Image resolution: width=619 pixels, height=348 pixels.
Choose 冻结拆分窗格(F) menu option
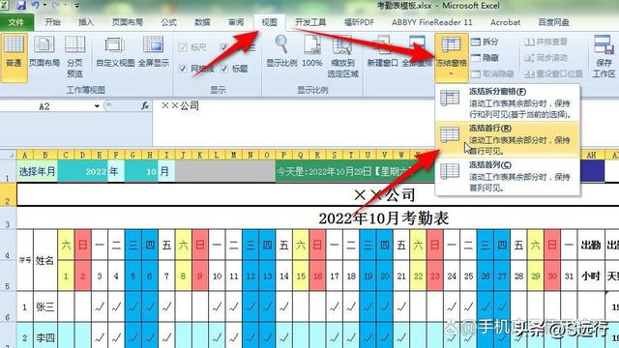pyautogui.click(x=507, y=103)
